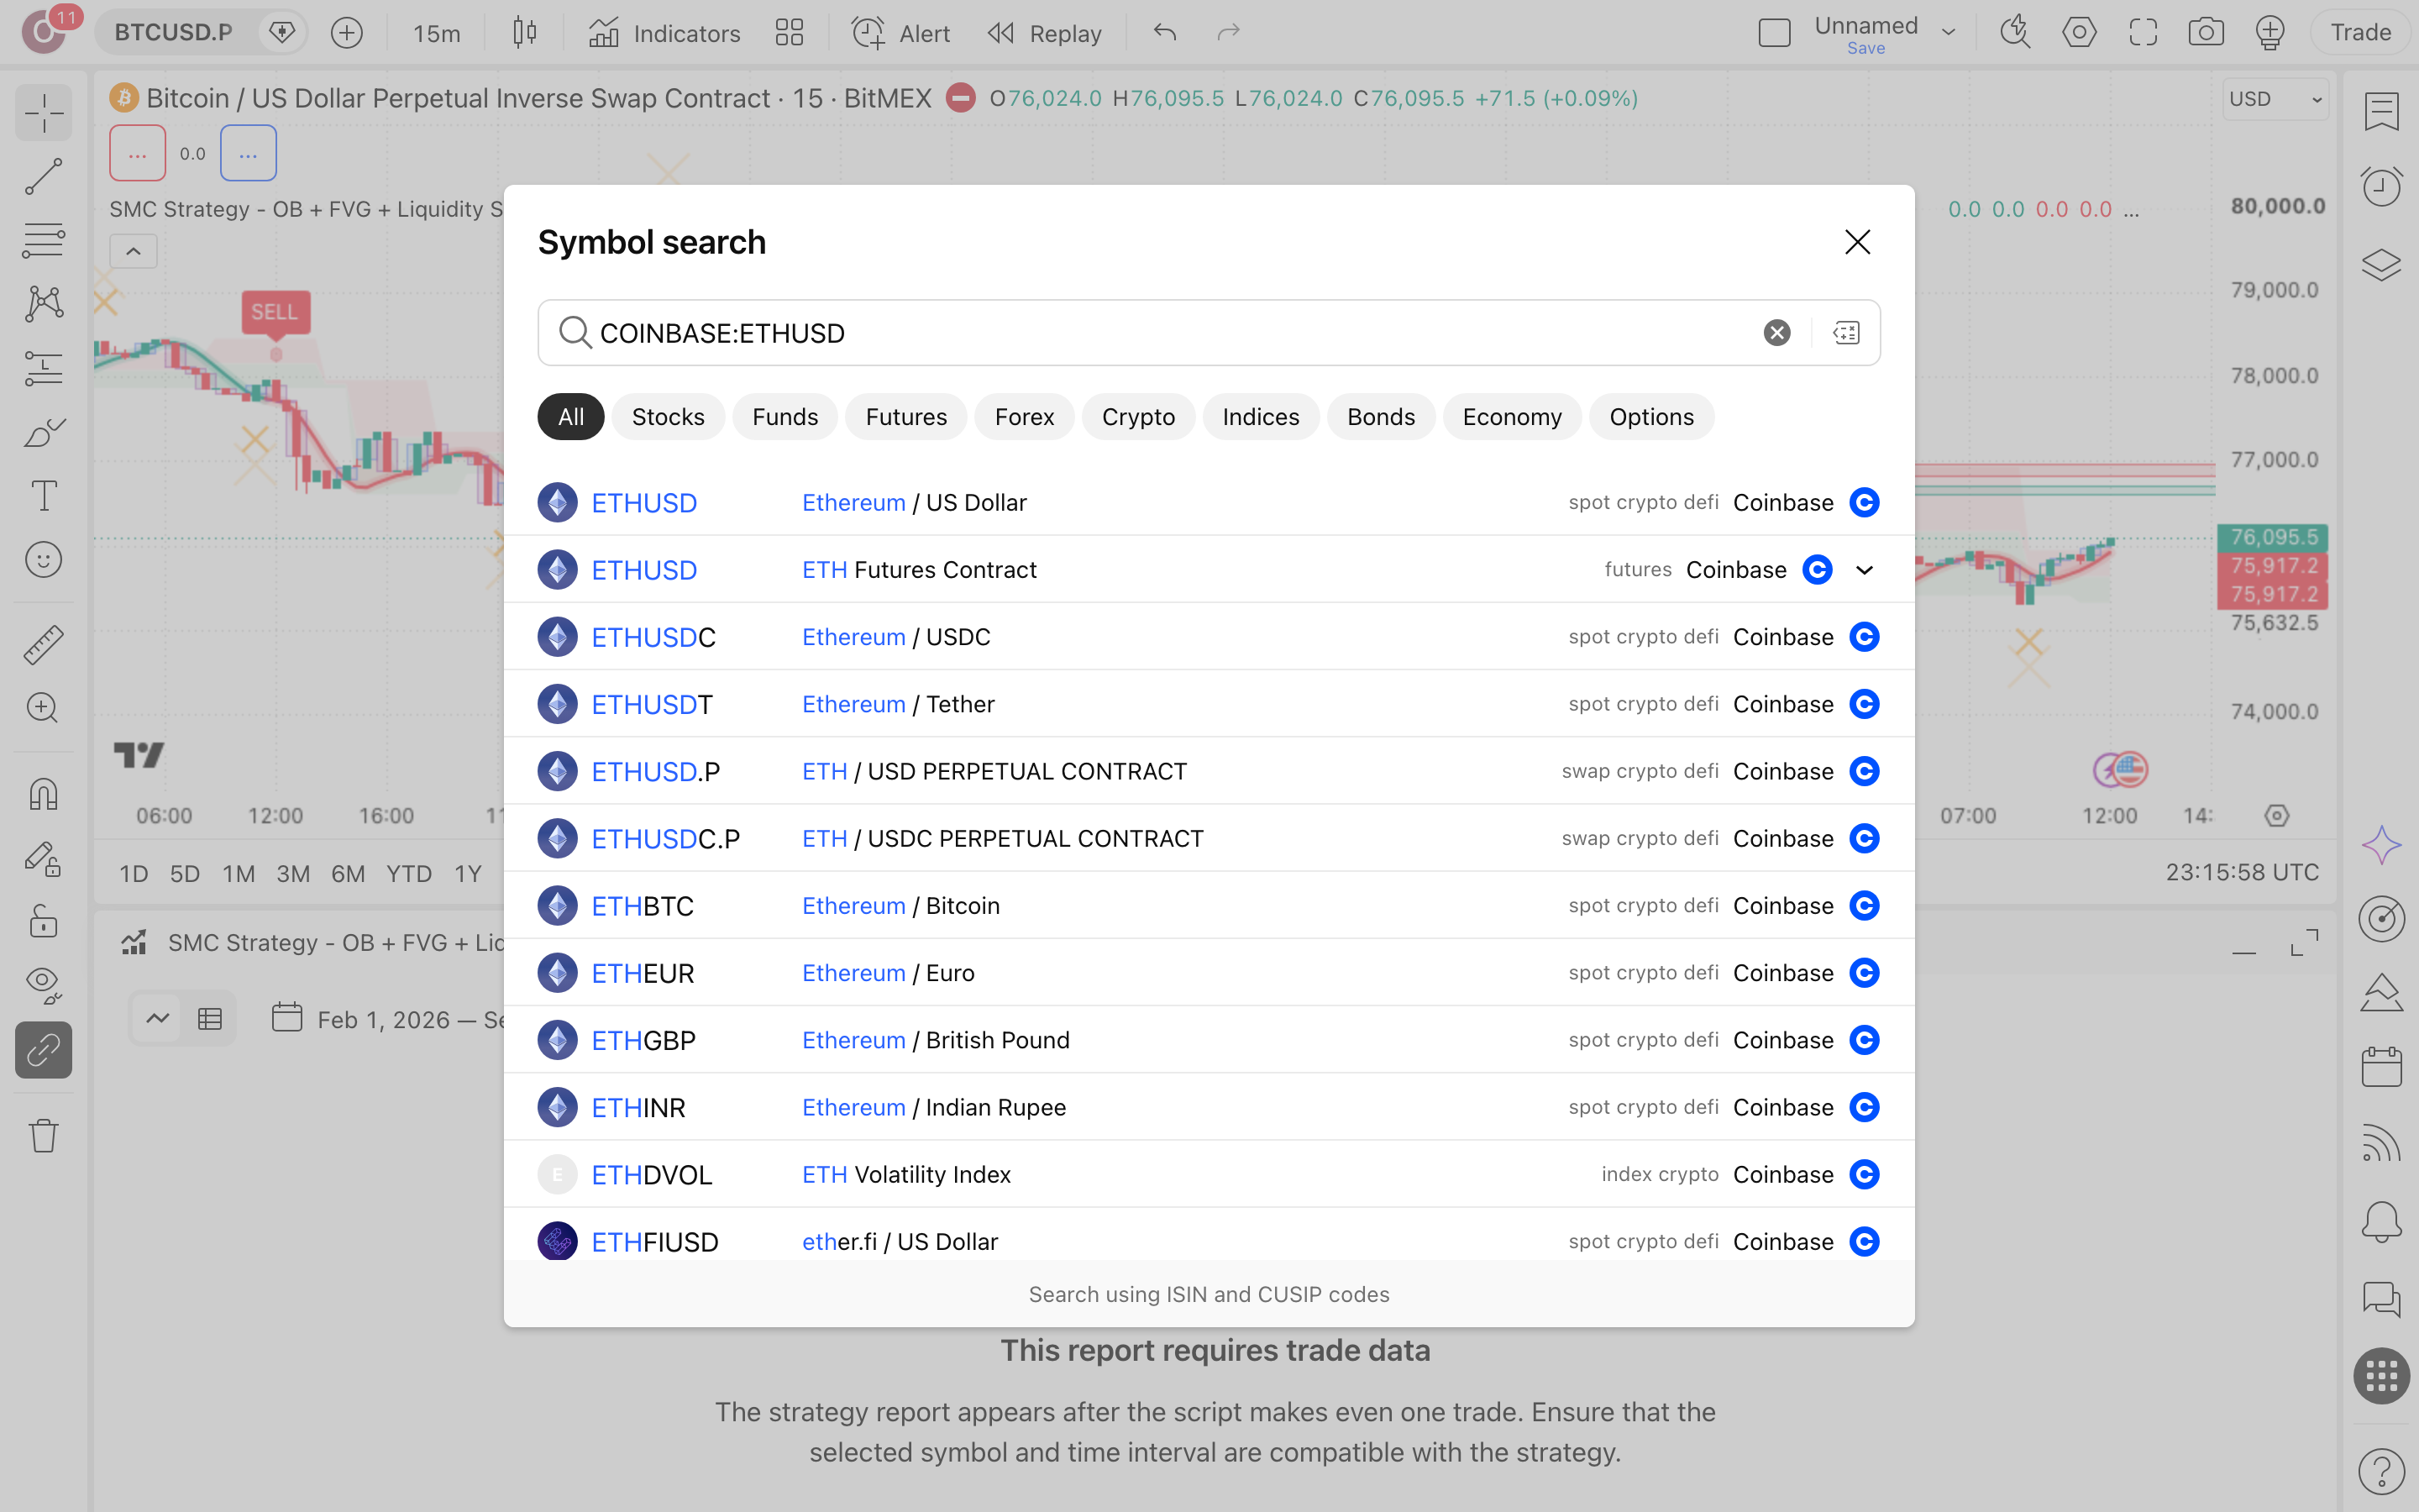Select the text annotation tool

(x=43, y=496)
